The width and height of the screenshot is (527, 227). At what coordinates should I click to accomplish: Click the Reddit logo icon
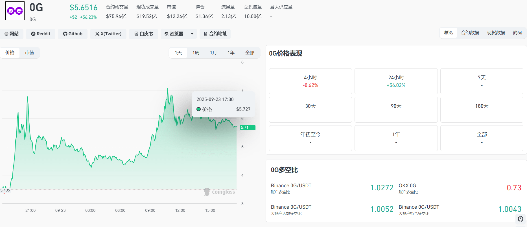click(33, 34)
